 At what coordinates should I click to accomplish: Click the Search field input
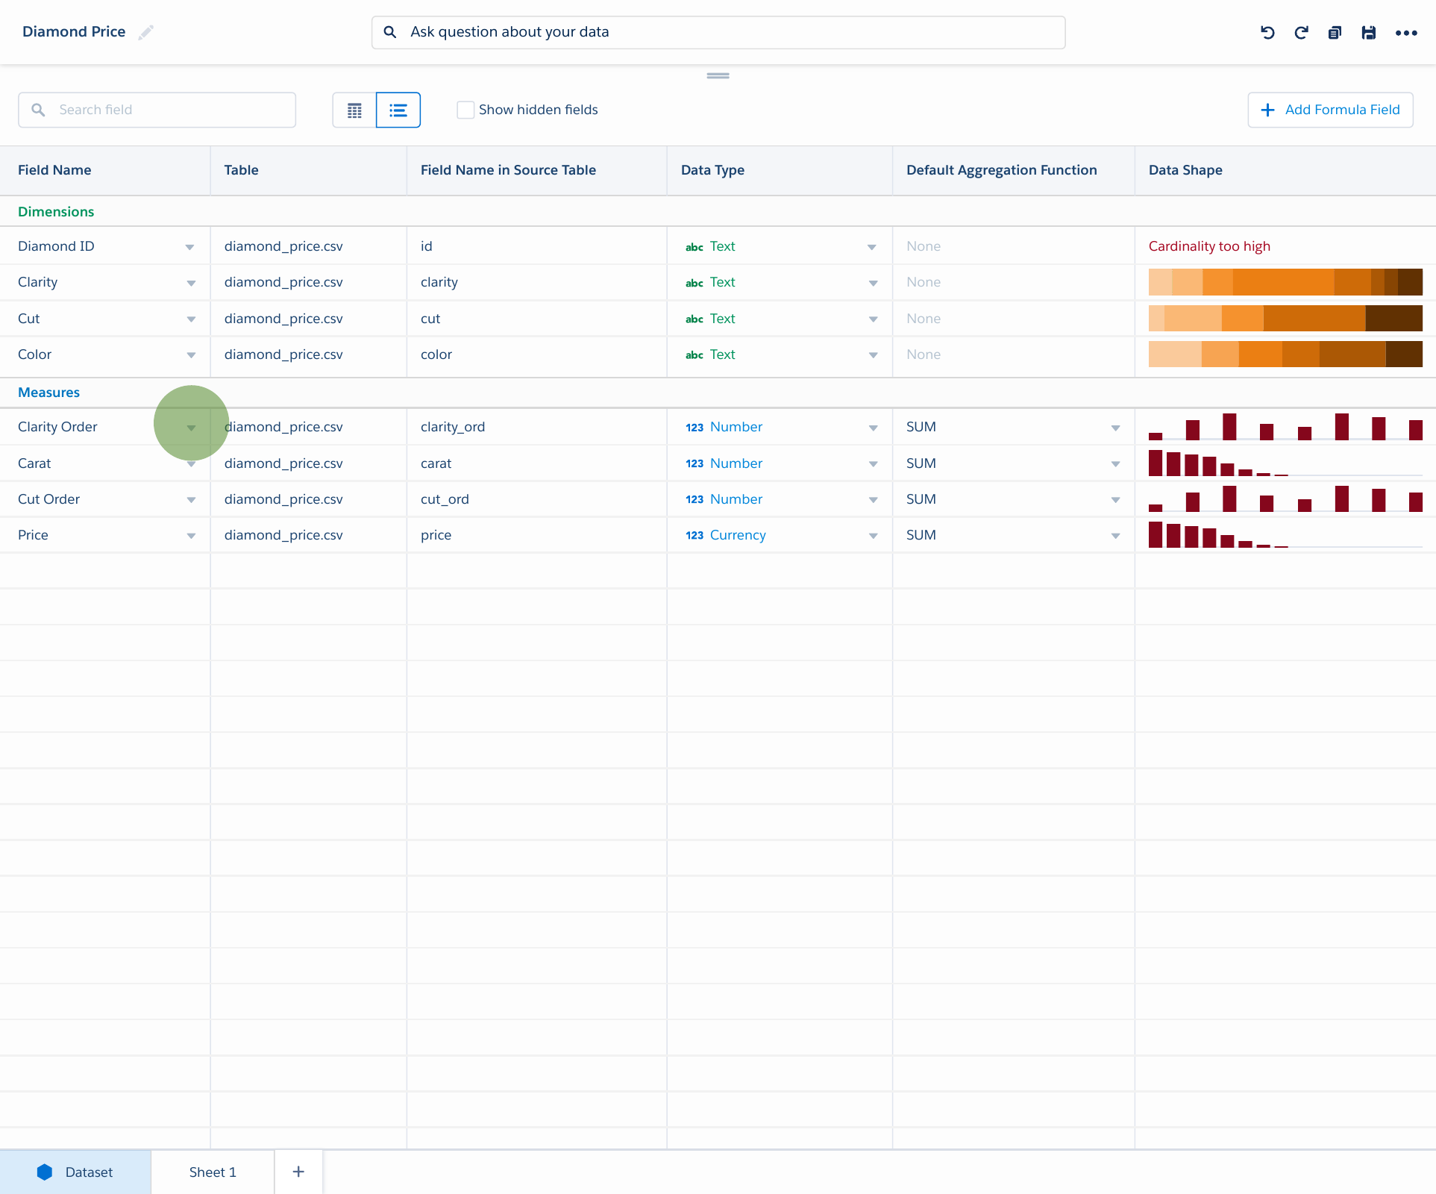[157, 110]
